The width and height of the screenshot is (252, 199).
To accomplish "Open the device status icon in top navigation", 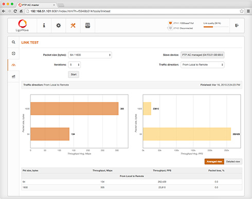I will tap(87, 26).
